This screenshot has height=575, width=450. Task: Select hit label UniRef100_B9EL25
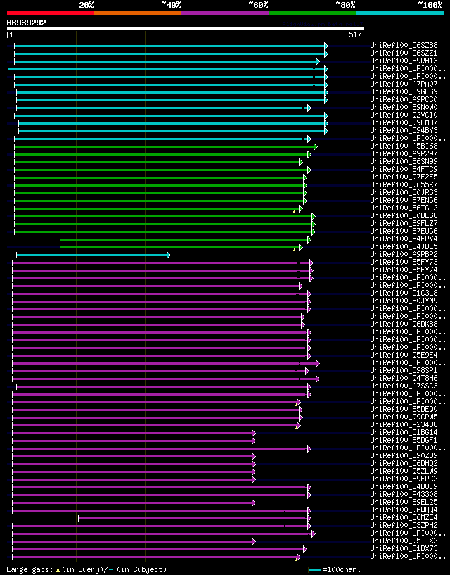[x=404, y=502]
